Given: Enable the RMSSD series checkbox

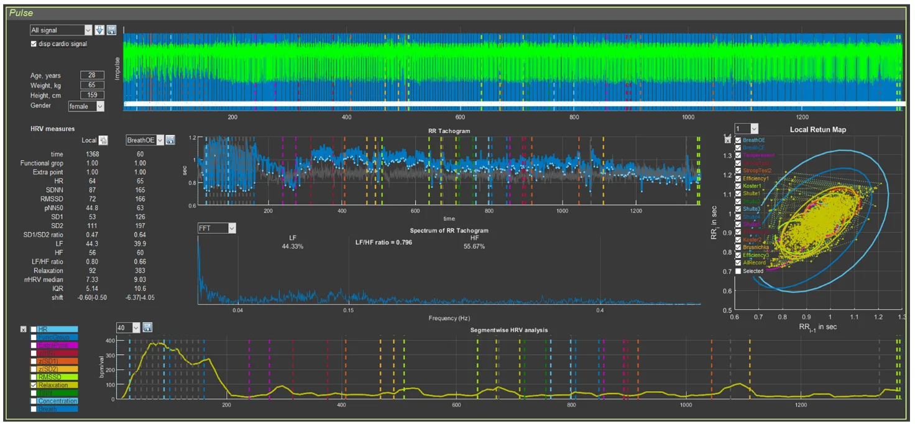Looking at the screenshot, I should 35,377.
